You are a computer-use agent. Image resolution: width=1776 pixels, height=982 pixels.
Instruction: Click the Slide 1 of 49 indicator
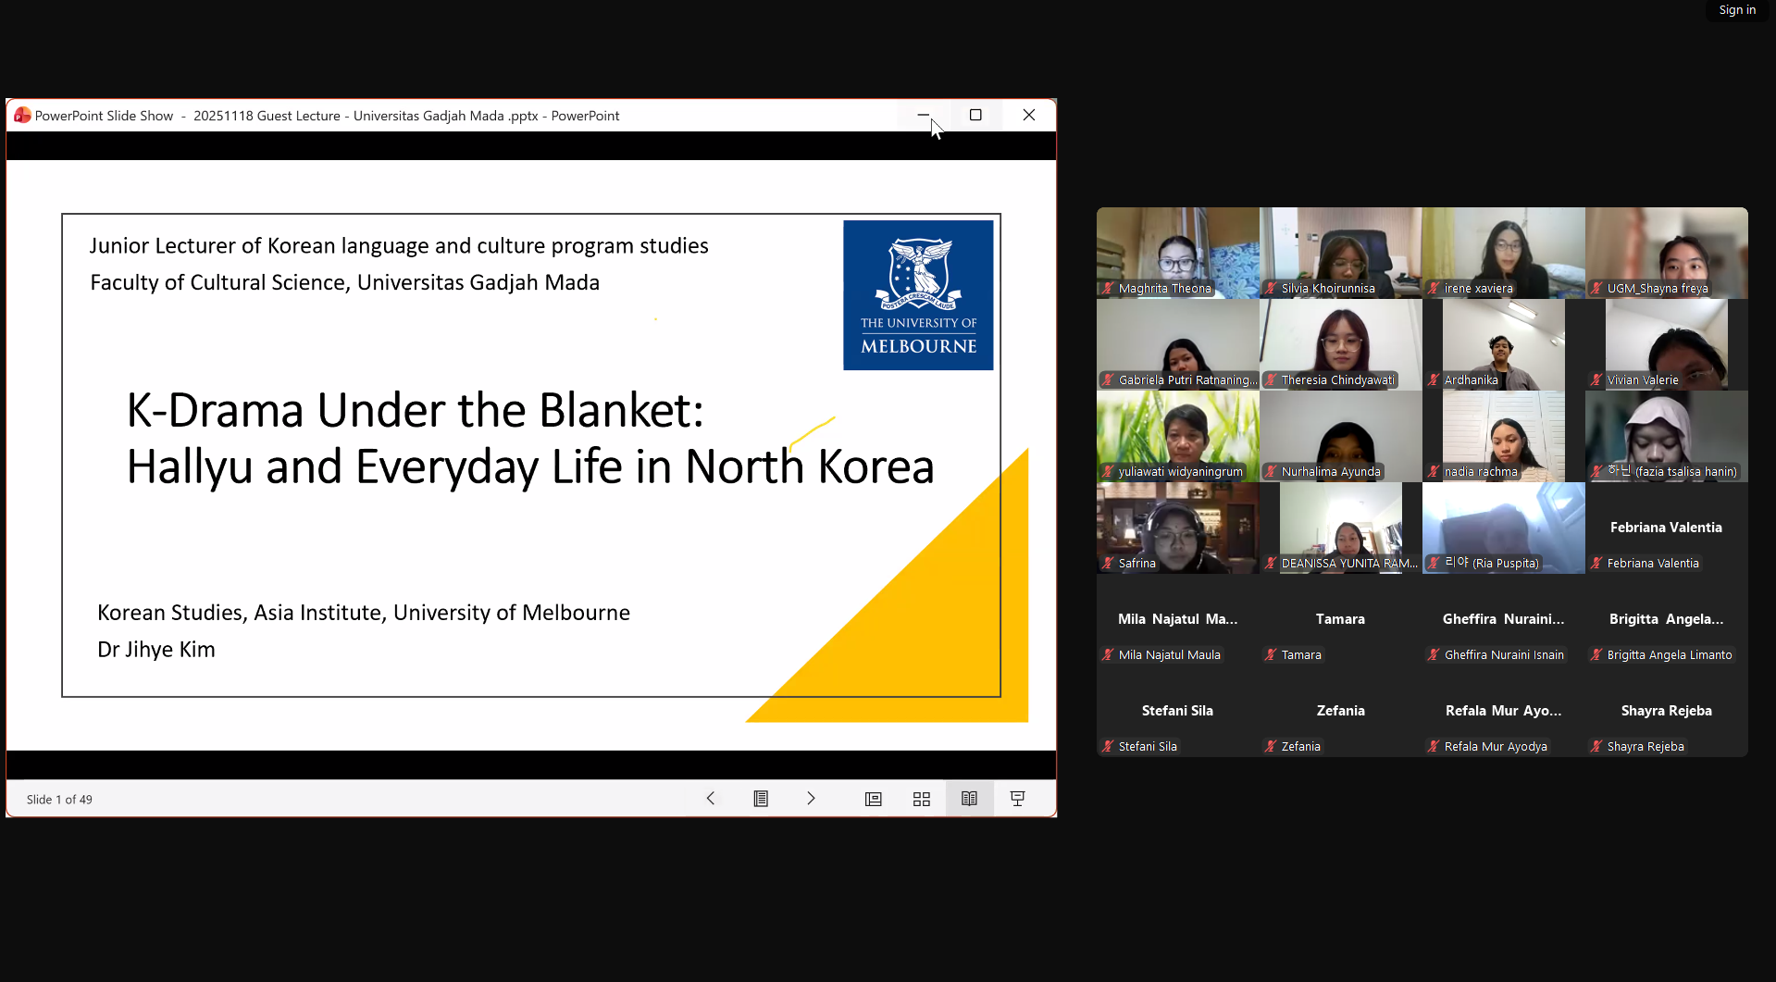click(59, 800)
